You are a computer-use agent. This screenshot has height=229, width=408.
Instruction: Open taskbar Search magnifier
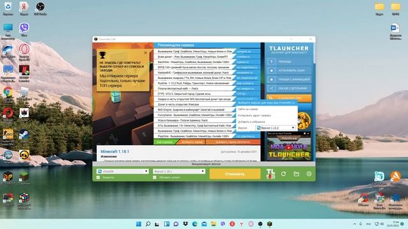coord(148,224)
